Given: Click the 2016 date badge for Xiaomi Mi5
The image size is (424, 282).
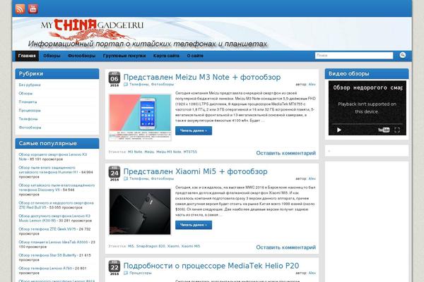Looking at the screenshot, I should point(114,173).
